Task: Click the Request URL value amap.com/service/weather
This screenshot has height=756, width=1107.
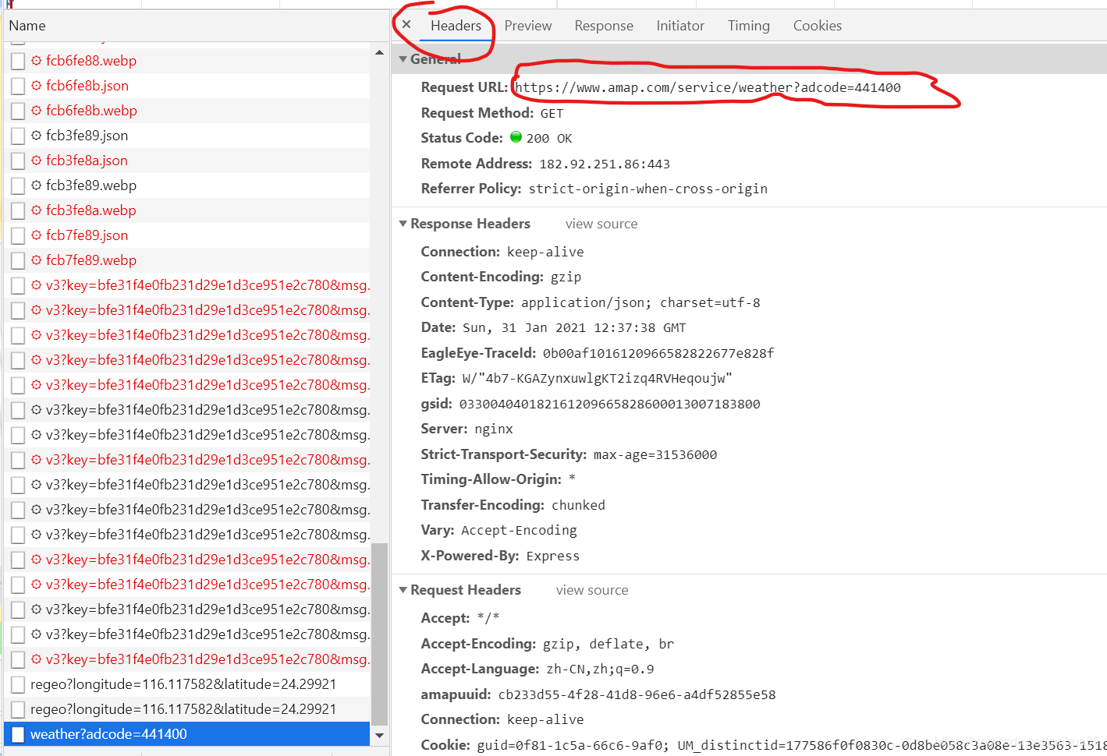Action: click(708, 87)
